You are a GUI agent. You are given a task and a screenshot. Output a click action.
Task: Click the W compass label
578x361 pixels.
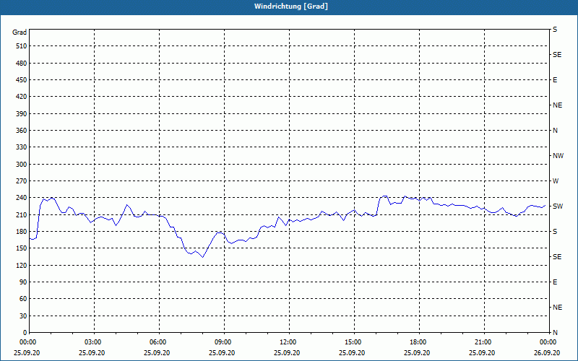556,181
